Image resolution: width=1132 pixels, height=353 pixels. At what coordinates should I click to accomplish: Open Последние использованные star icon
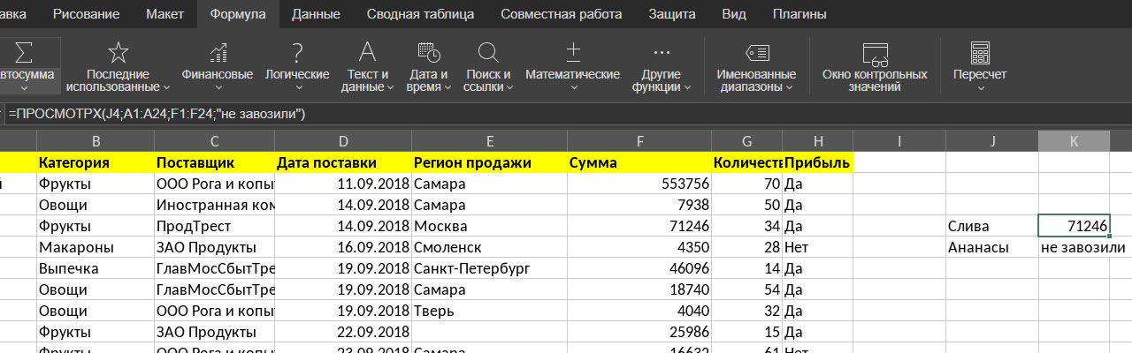[x=118, y=51]
